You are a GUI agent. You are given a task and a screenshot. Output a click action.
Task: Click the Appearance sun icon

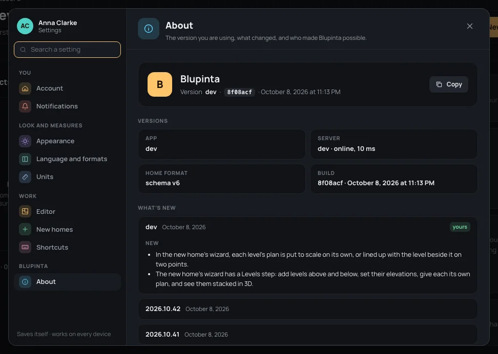[25, 141]
